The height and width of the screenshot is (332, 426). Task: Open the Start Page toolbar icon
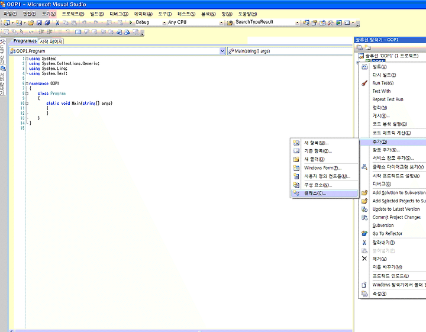coord(339,23)
